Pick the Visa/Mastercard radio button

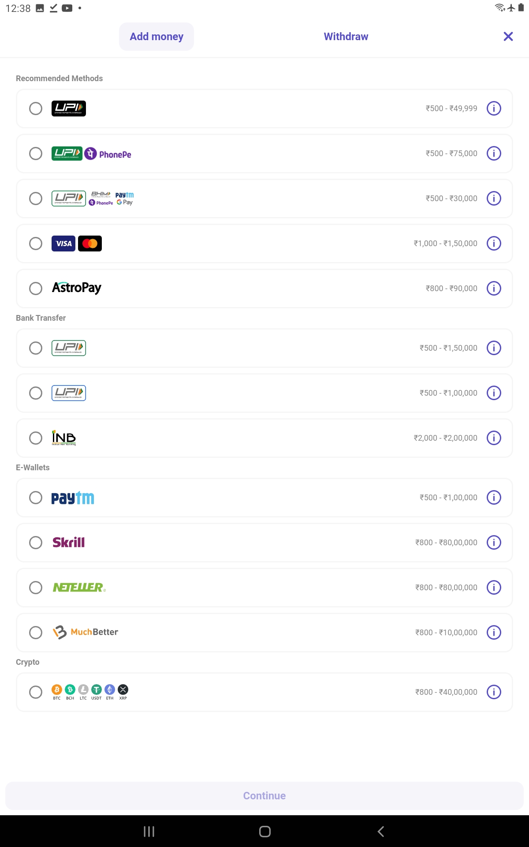click(36, 244)
